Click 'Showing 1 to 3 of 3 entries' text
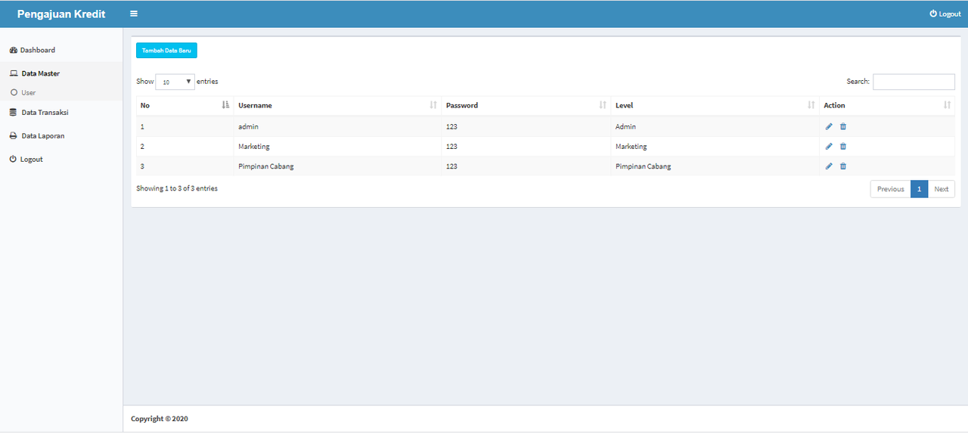Viewport: 968px width, 434px height. [x=177, y=188]
